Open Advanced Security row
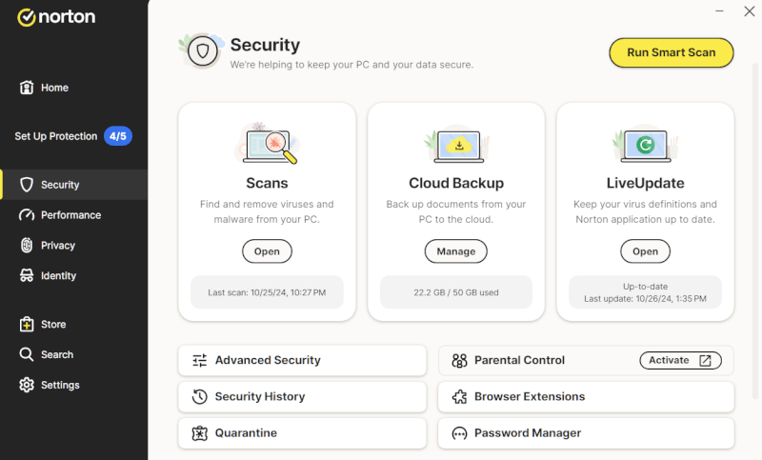 [x=302, y=360]
